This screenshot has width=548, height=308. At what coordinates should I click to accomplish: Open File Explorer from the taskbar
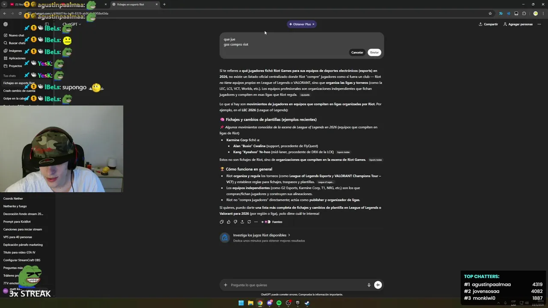point(250,303)
